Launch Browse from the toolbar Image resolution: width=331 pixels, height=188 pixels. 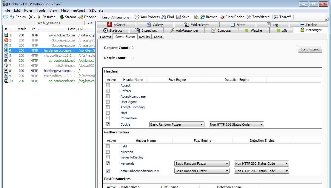(209, 17)
